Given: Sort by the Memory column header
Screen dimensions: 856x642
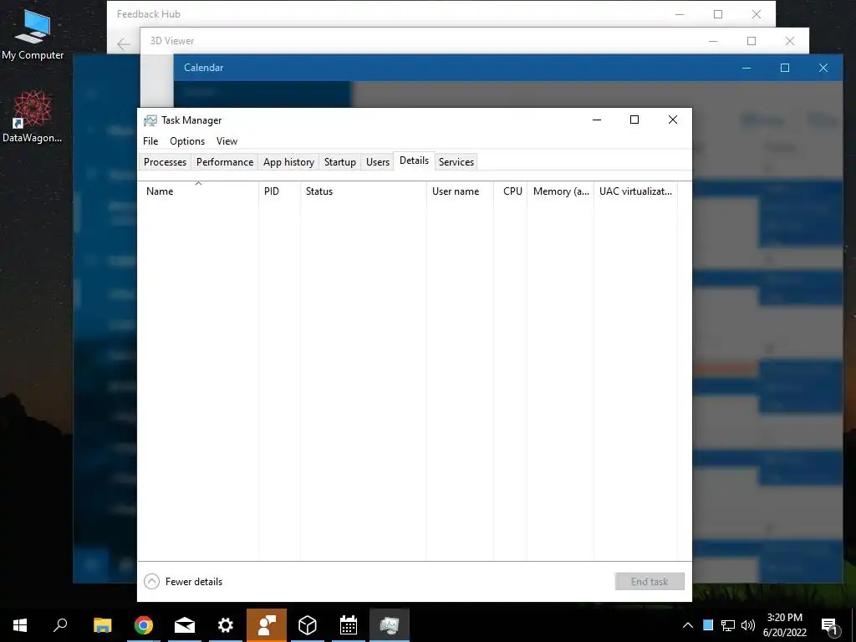Looking at the screenshot, I should 561,191.
